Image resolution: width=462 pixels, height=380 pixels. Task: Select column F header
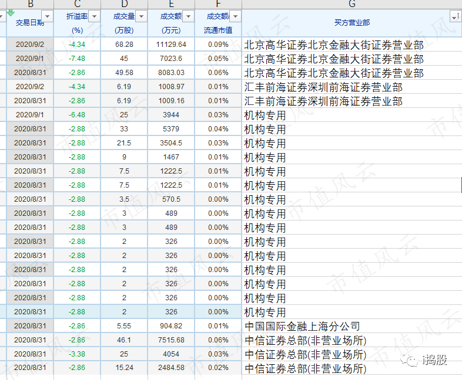point(218,4)
